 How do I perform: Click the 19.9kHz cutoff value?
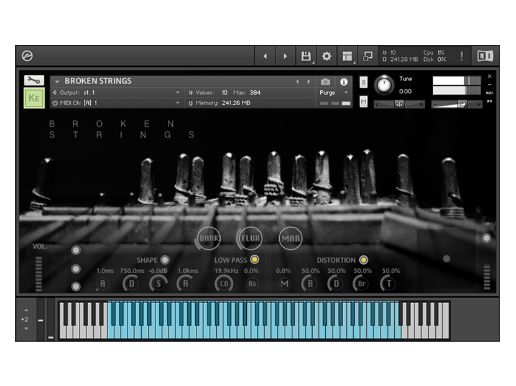pos(226,271)
